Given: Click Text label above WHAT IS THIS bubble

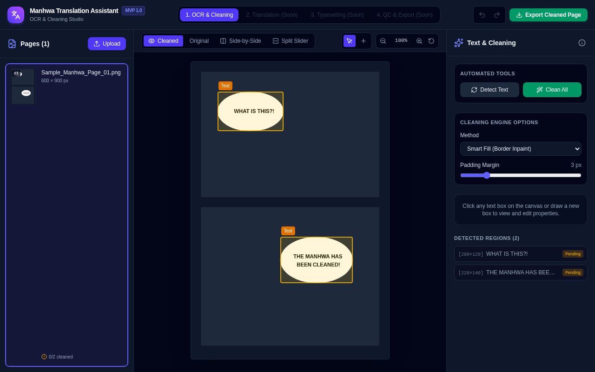Looking at the screenshot, I should coord(225,86).
